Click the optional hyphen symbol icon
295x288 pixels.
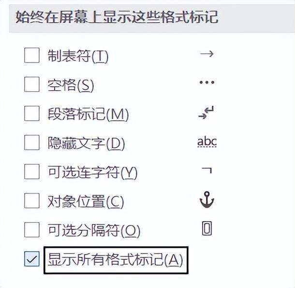[x=207, y=170]
